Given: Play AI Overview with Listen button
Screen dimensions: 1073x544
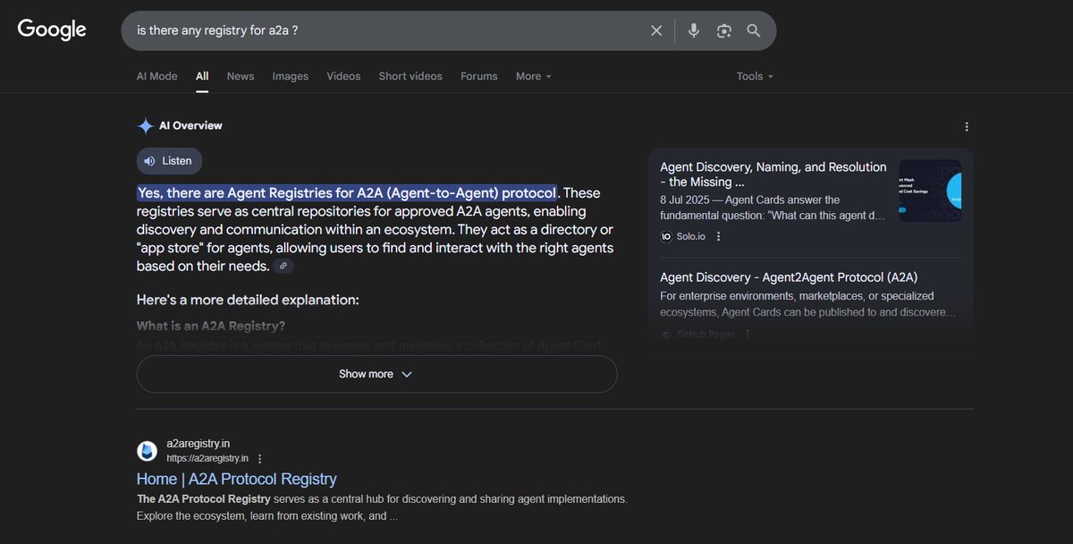Looking at the screenshot, I should pos(169,161).
